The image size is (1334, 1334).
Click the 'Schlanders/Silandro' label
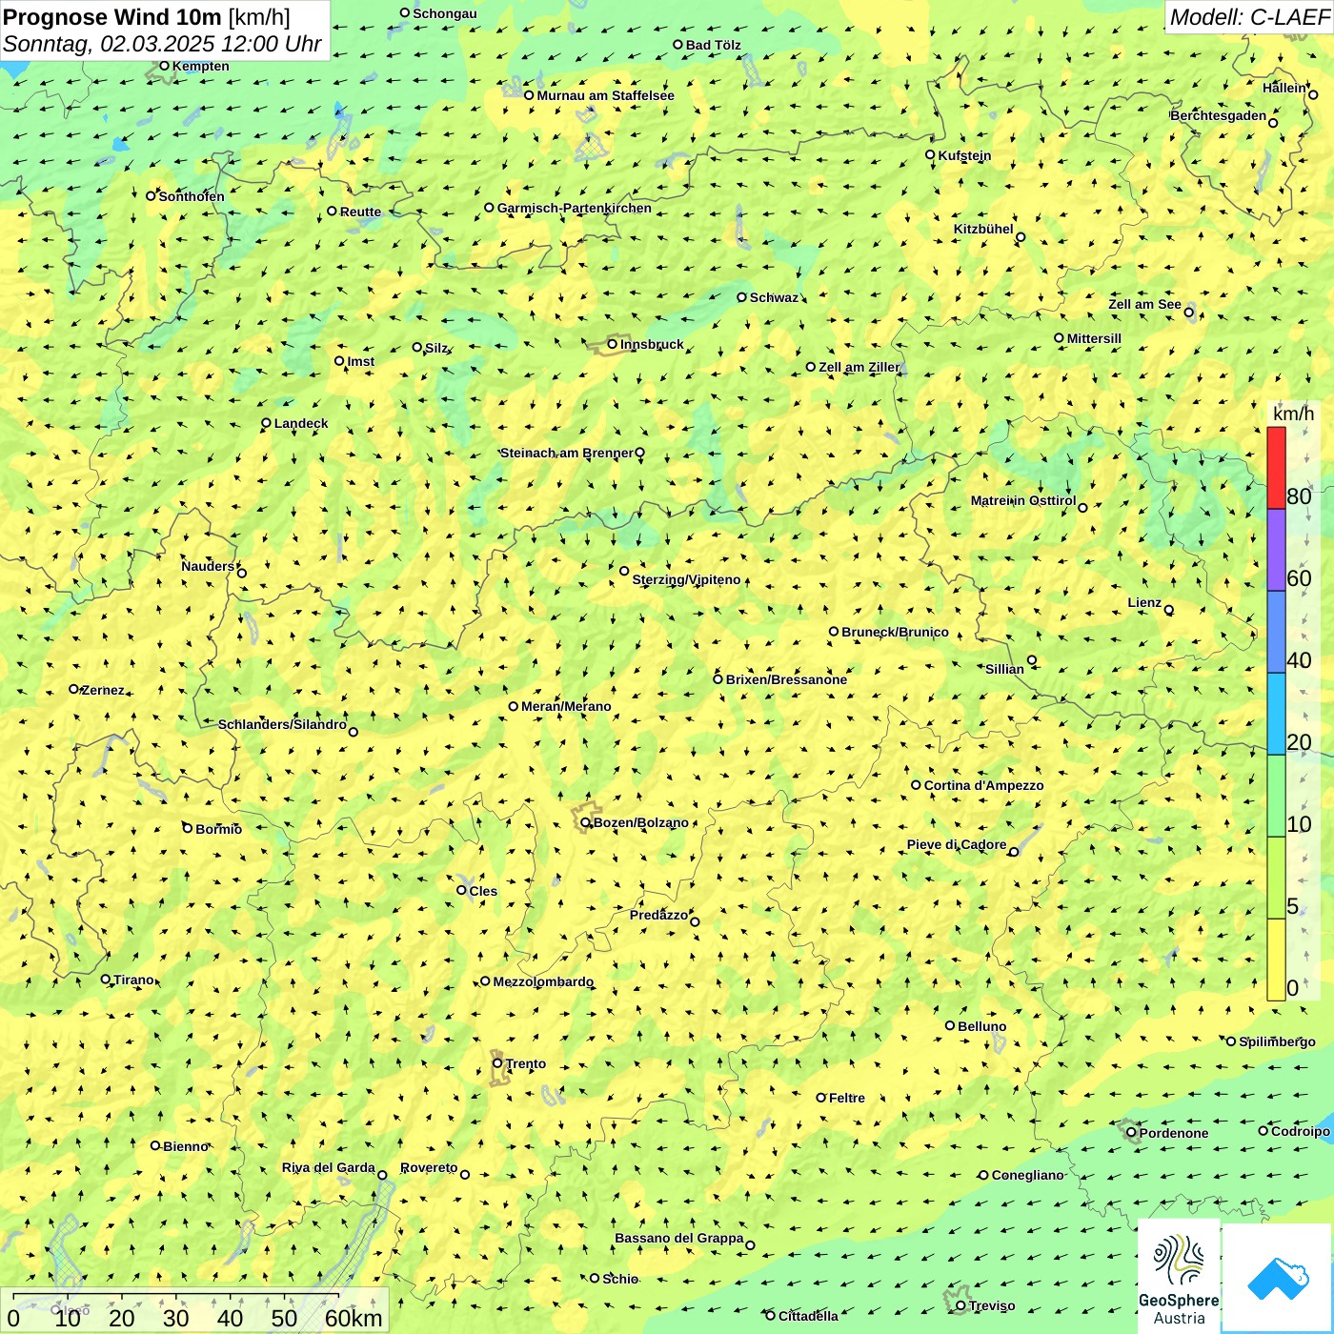282,724
